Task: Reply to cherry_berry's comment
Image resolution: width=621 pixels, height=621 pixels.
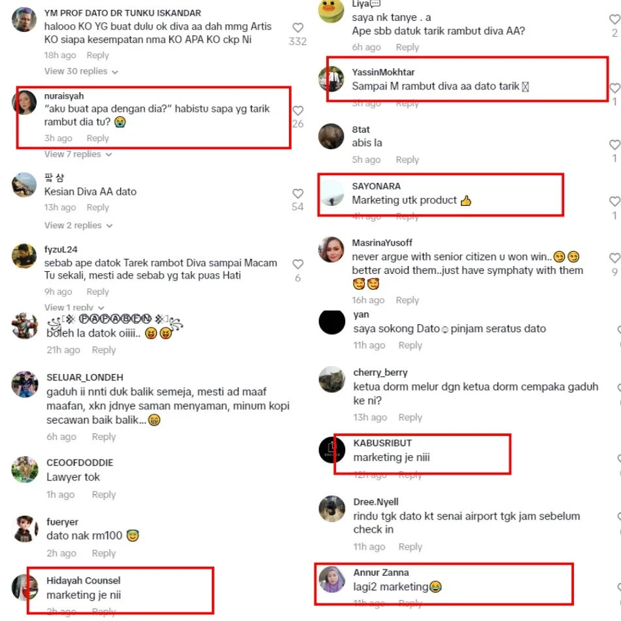Action: point(411,418)
